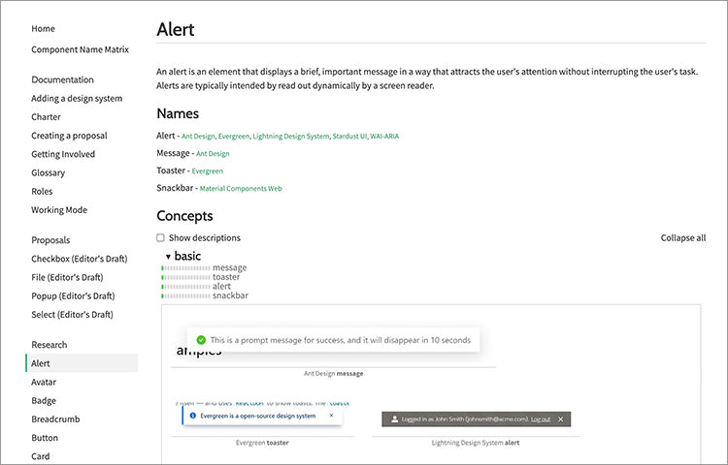Click the Ant Design message thumbnail

click(x=333, y=341)
